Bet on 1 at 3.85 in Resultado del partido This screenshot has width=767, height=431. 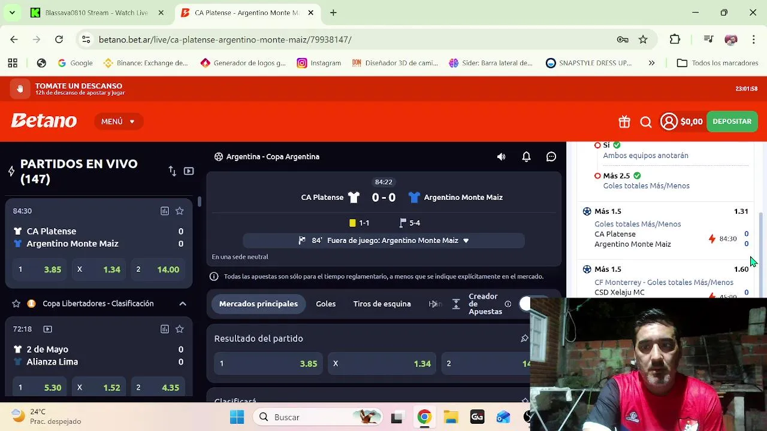click(x=268, y=364)
